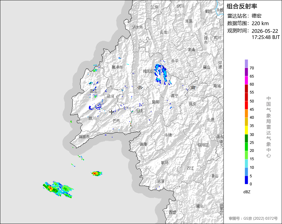Click the 漾濞 map label
Viewport: 282px width, 224px height.
point(191,50)
